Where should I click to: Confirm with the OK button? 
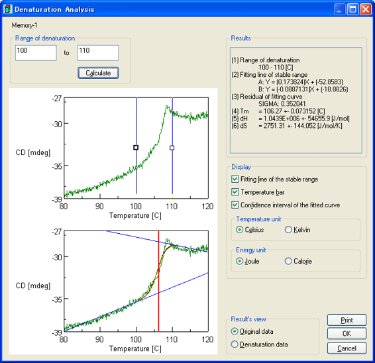[x=347, y=334]
